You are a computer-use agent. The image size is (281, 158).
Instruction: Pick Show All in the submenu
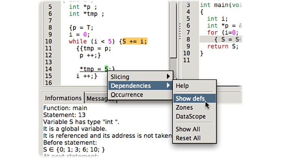pyautogui.click(x=188, y=129)
